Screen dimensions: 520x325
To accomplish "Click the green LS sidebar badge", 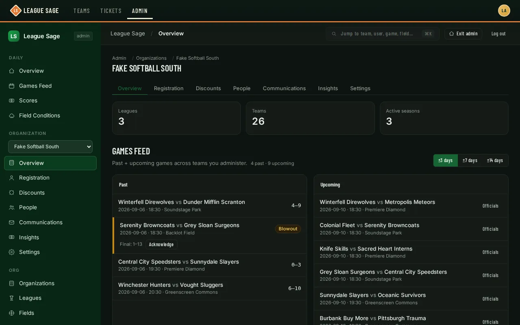I will tap(14, 36).
